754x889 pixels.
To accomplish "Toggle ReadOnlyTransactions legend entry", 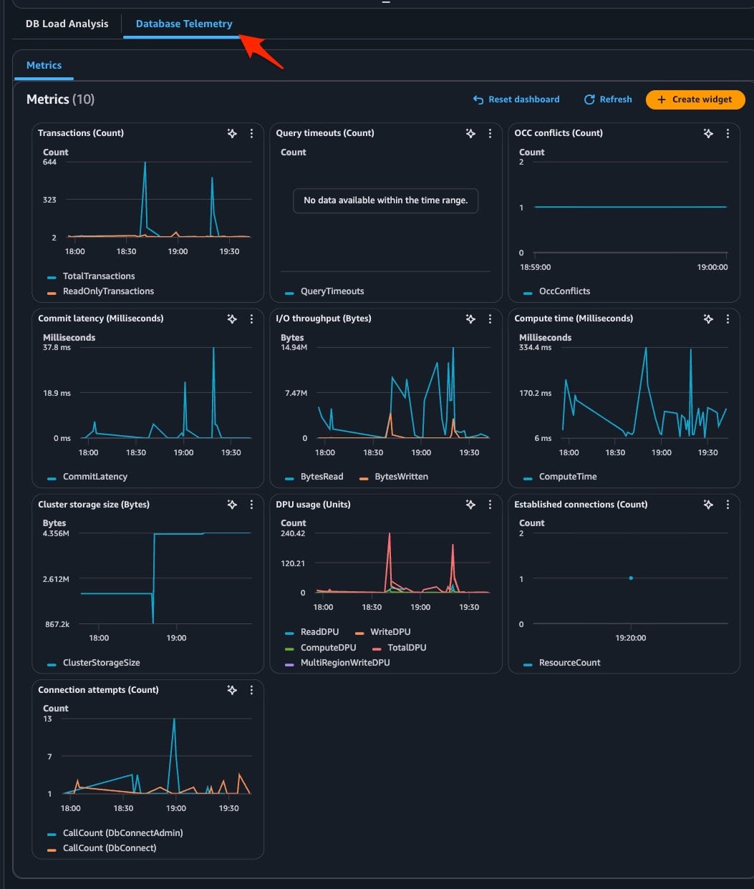I will (100, 291).
